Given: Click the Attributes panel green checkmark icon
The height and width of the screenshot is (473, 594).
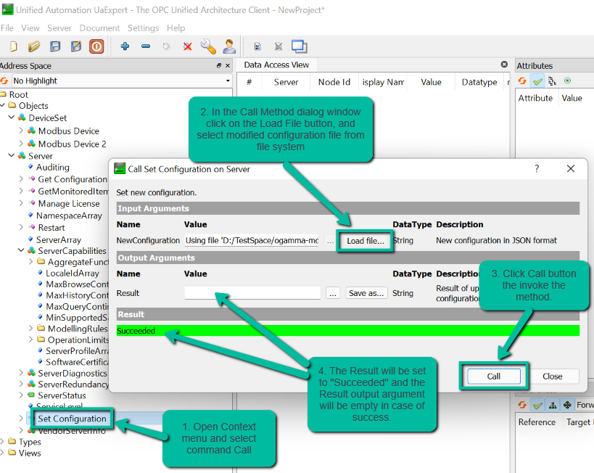Looking at the screenshot, I should [537, 81].
